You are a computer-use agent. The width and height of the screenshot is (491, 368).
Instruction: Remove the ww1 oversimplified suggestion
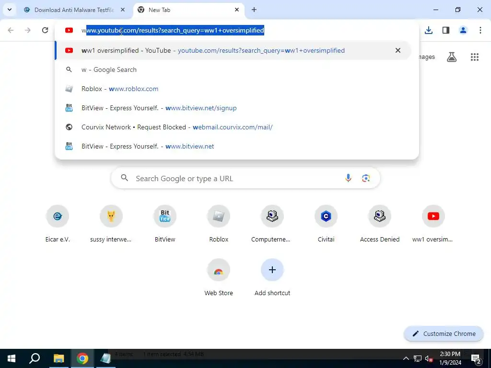[397, 50]
